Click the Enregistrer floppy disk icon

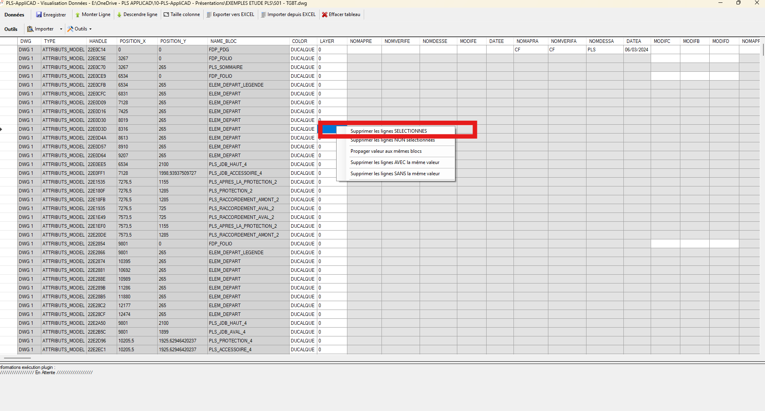(x=39, y=15)
